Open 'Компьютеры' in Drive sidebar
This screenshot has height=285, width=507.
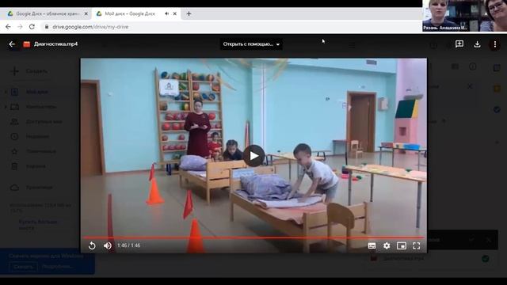[x=40, y=107]
